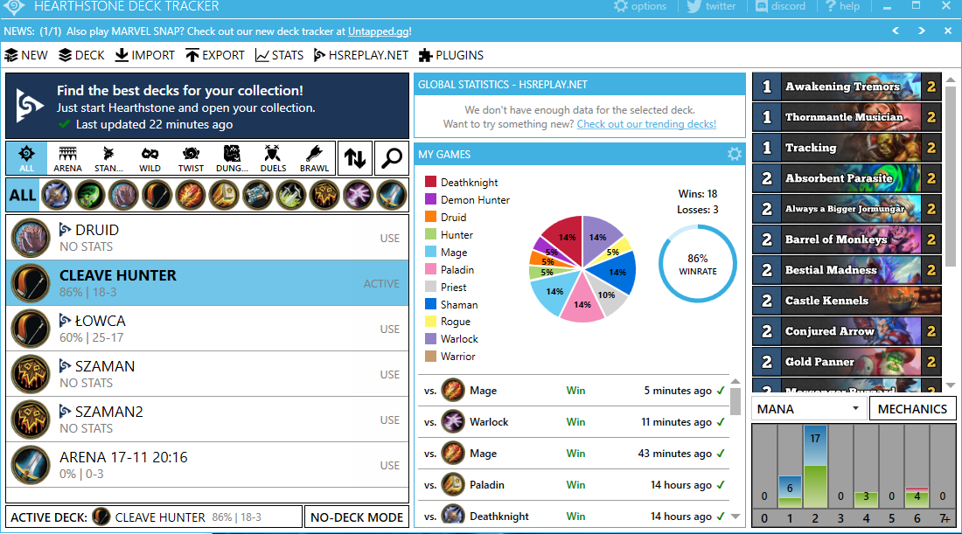The image size is (962, 534).
Task: Filter decks by Paladin class icon
Action: (224, 196)
